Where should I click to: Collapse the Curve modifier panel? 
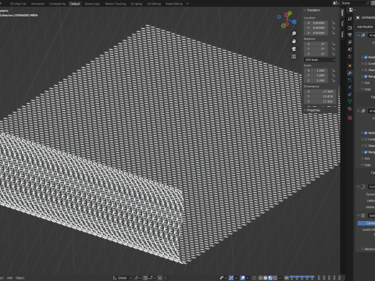tap(359, 187)
